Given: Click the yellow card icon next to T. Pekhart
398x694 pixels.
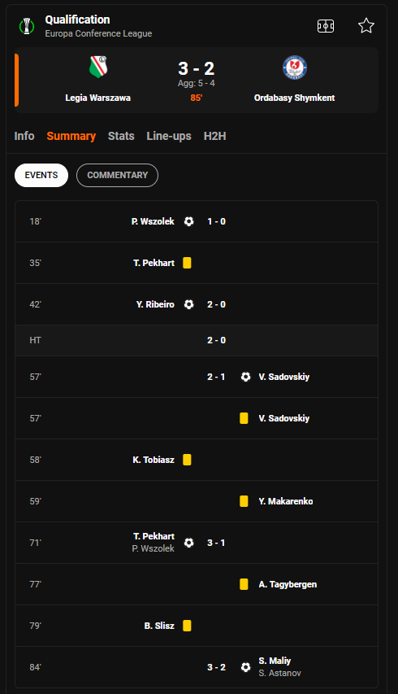Looking at the screenshot, I should (x=188, y=263).
